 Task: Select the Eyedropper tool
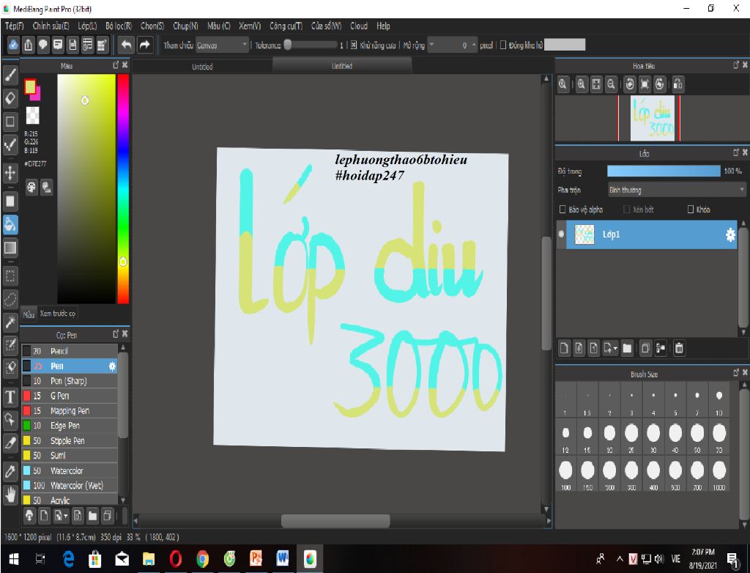[x=10, y=471]
